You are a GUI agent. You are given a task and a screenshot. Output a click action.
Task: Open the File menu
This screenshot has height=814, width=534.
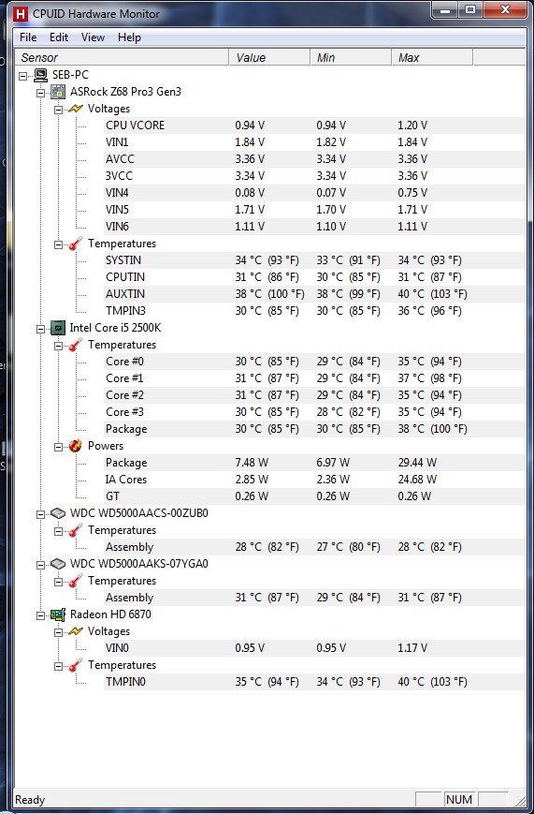pos(28,37)
